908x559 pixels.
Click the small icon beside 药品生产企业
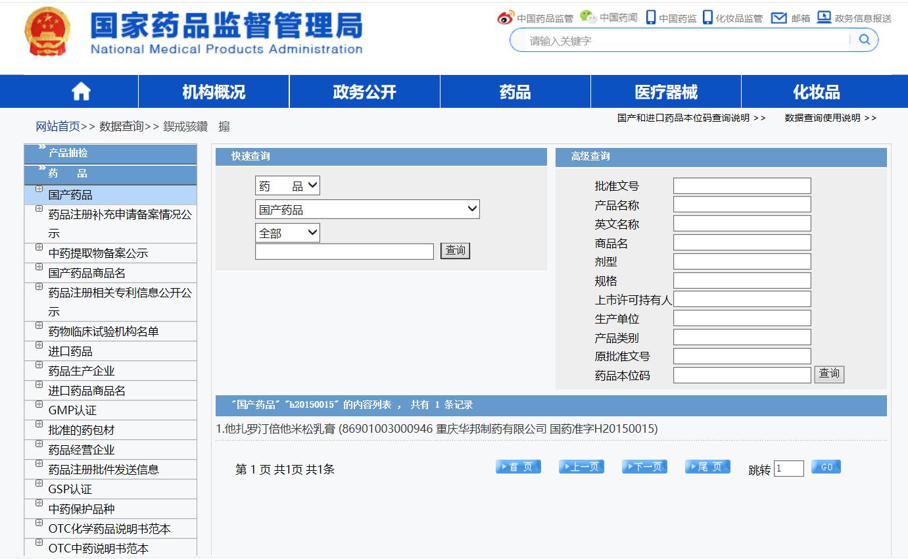(39, 365)
